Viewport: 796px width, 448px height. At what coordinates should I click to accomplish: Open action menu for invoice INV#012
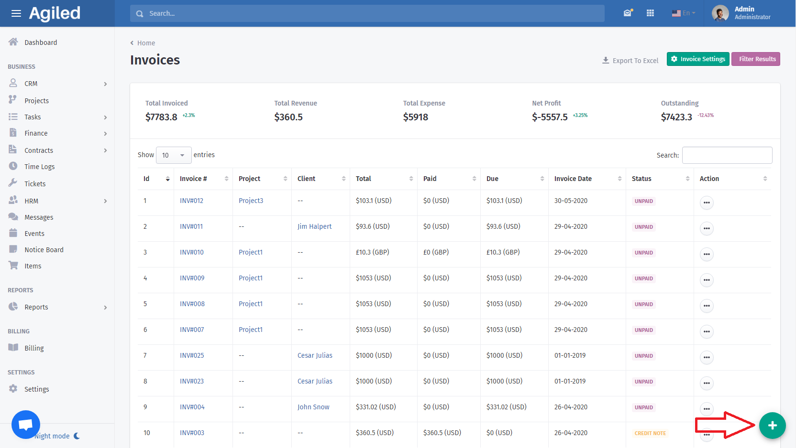point(707,203)
